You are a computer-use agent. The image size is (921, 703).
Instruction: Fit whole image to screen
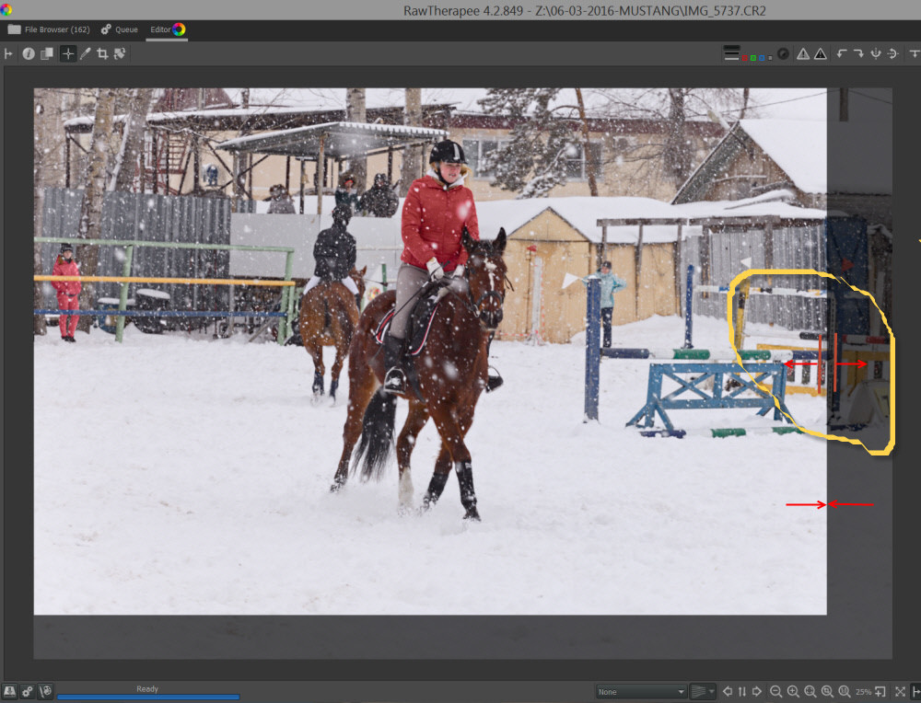tap(810, 692)
